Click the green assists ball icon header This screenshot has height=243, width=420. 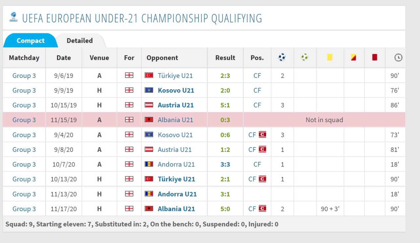tap(304, 58)
